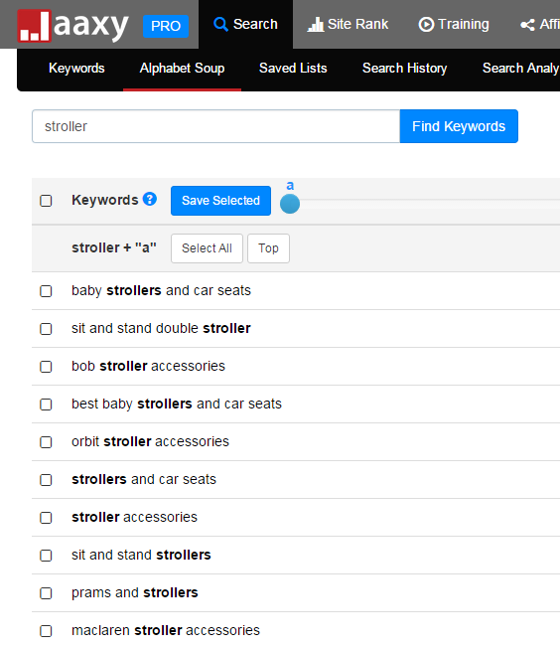This screenshot has width=560, height=649.
Task: Click the Site Rank bar chart icon
Action: tap(316, 25)
